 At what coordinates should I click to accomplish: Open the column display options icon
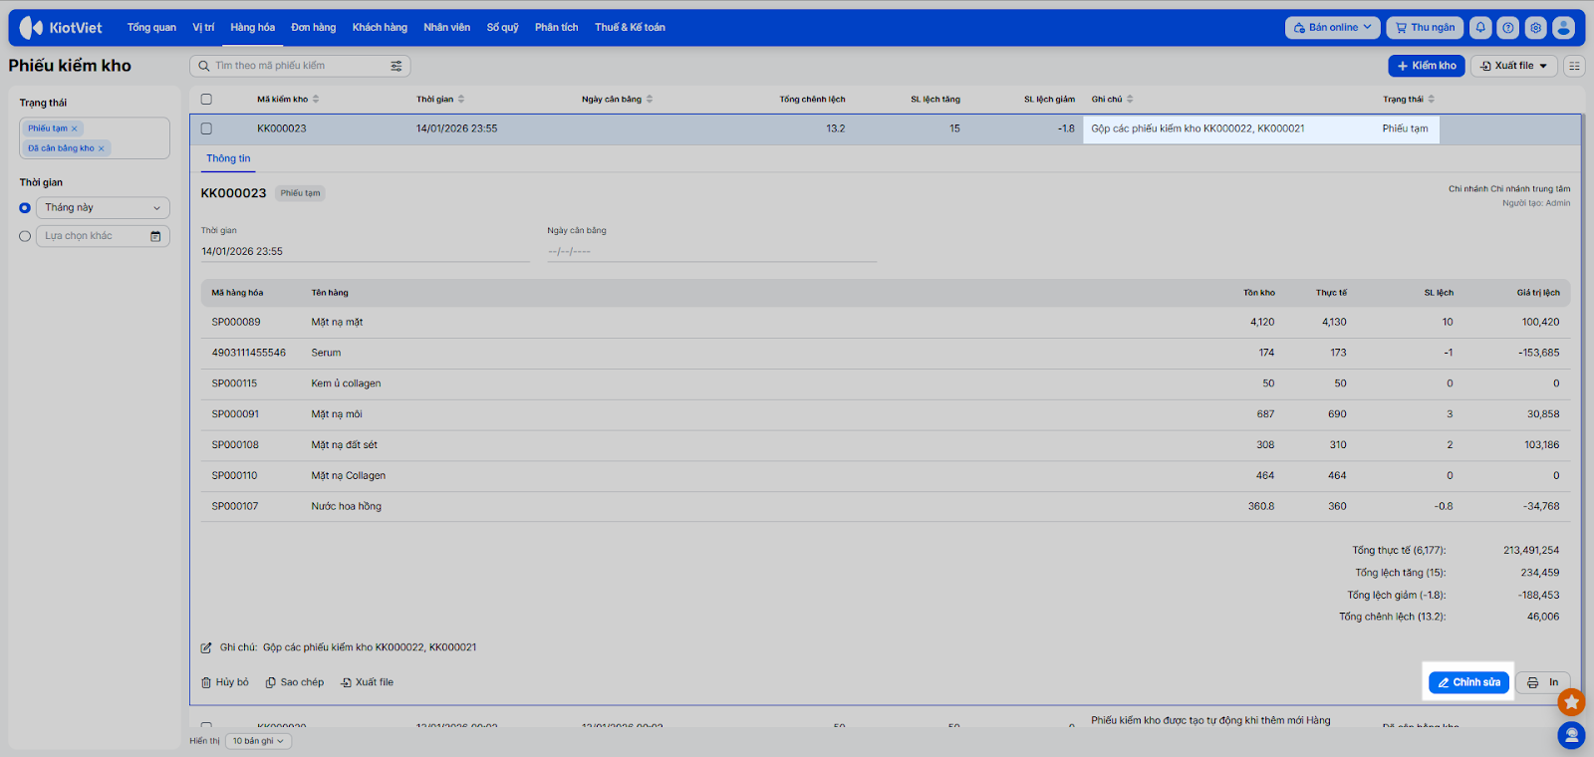pyautogui.click(x=1574, y=66)
